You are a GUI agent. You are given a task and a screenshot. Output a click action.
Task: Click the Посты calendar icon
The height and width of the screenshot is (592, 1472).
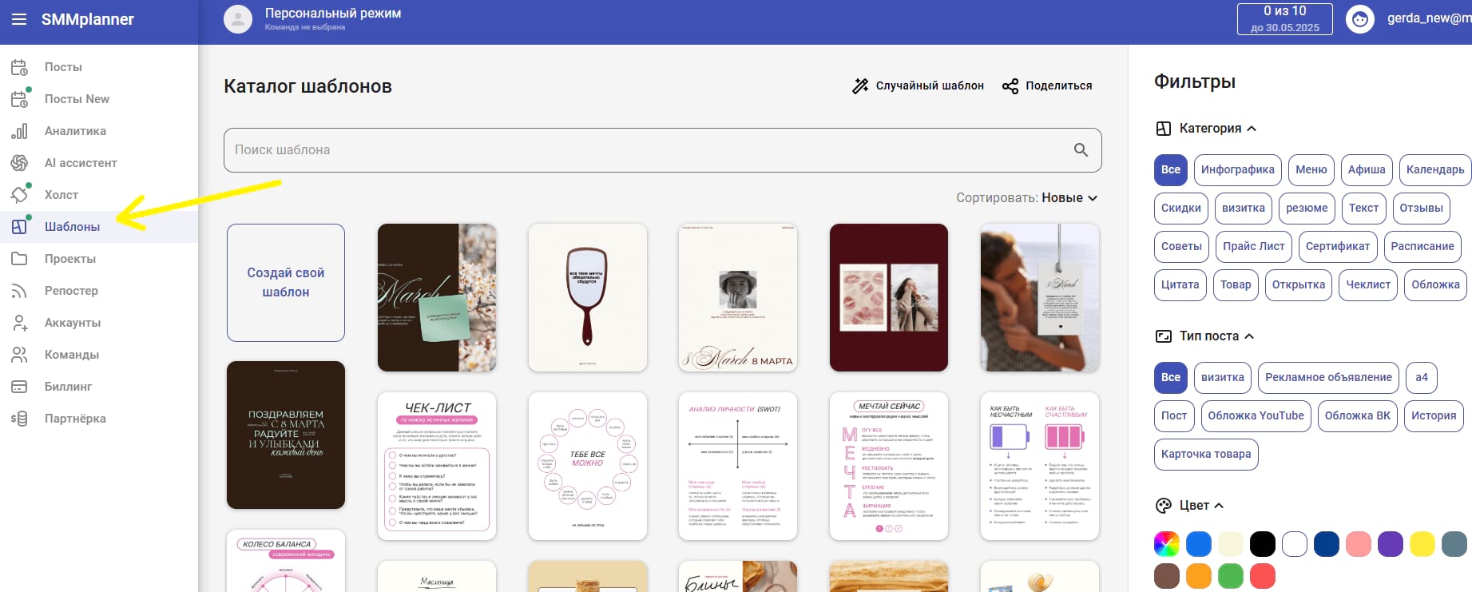19,67
